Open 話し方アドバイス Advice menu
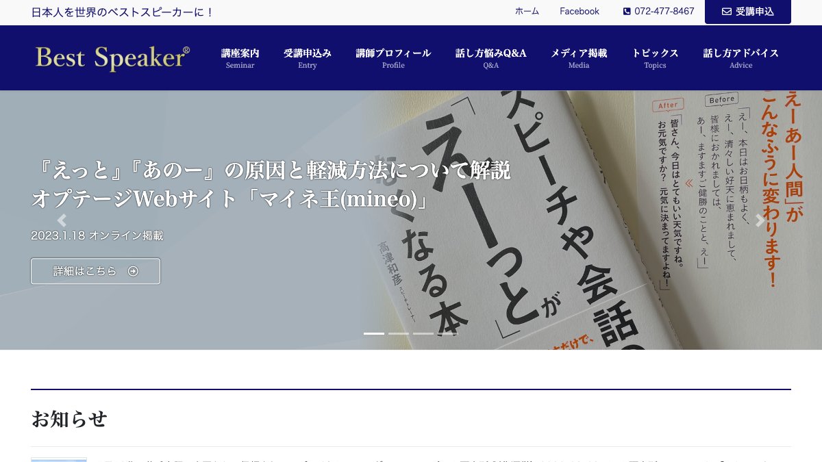The image size is (822, 462). coord(741,58)
